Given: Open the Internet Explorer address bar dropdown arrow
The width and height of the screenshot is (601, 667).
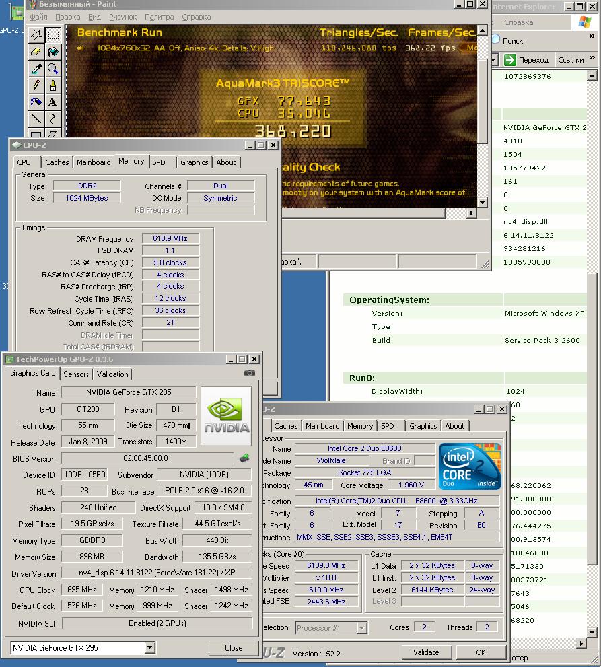Looking at the screenshot, I should point(494,59).
